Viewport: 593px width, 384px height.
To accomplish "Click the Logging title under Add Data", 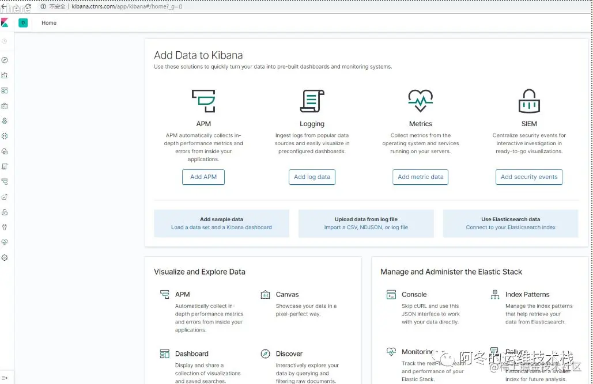I will point(312,124).
